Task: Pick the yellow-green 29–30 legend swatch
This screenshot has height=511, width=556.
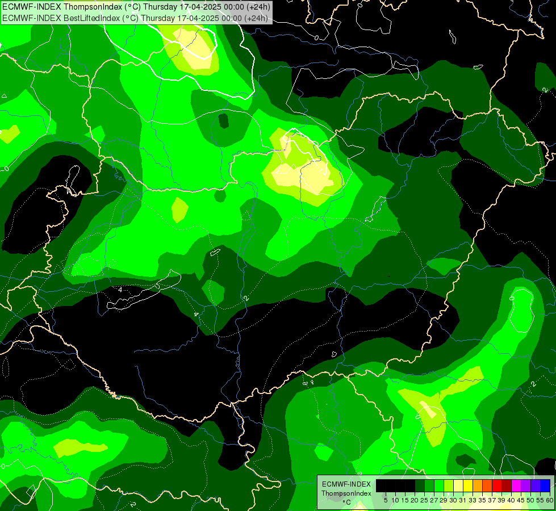Action: (x=449, y=485)
